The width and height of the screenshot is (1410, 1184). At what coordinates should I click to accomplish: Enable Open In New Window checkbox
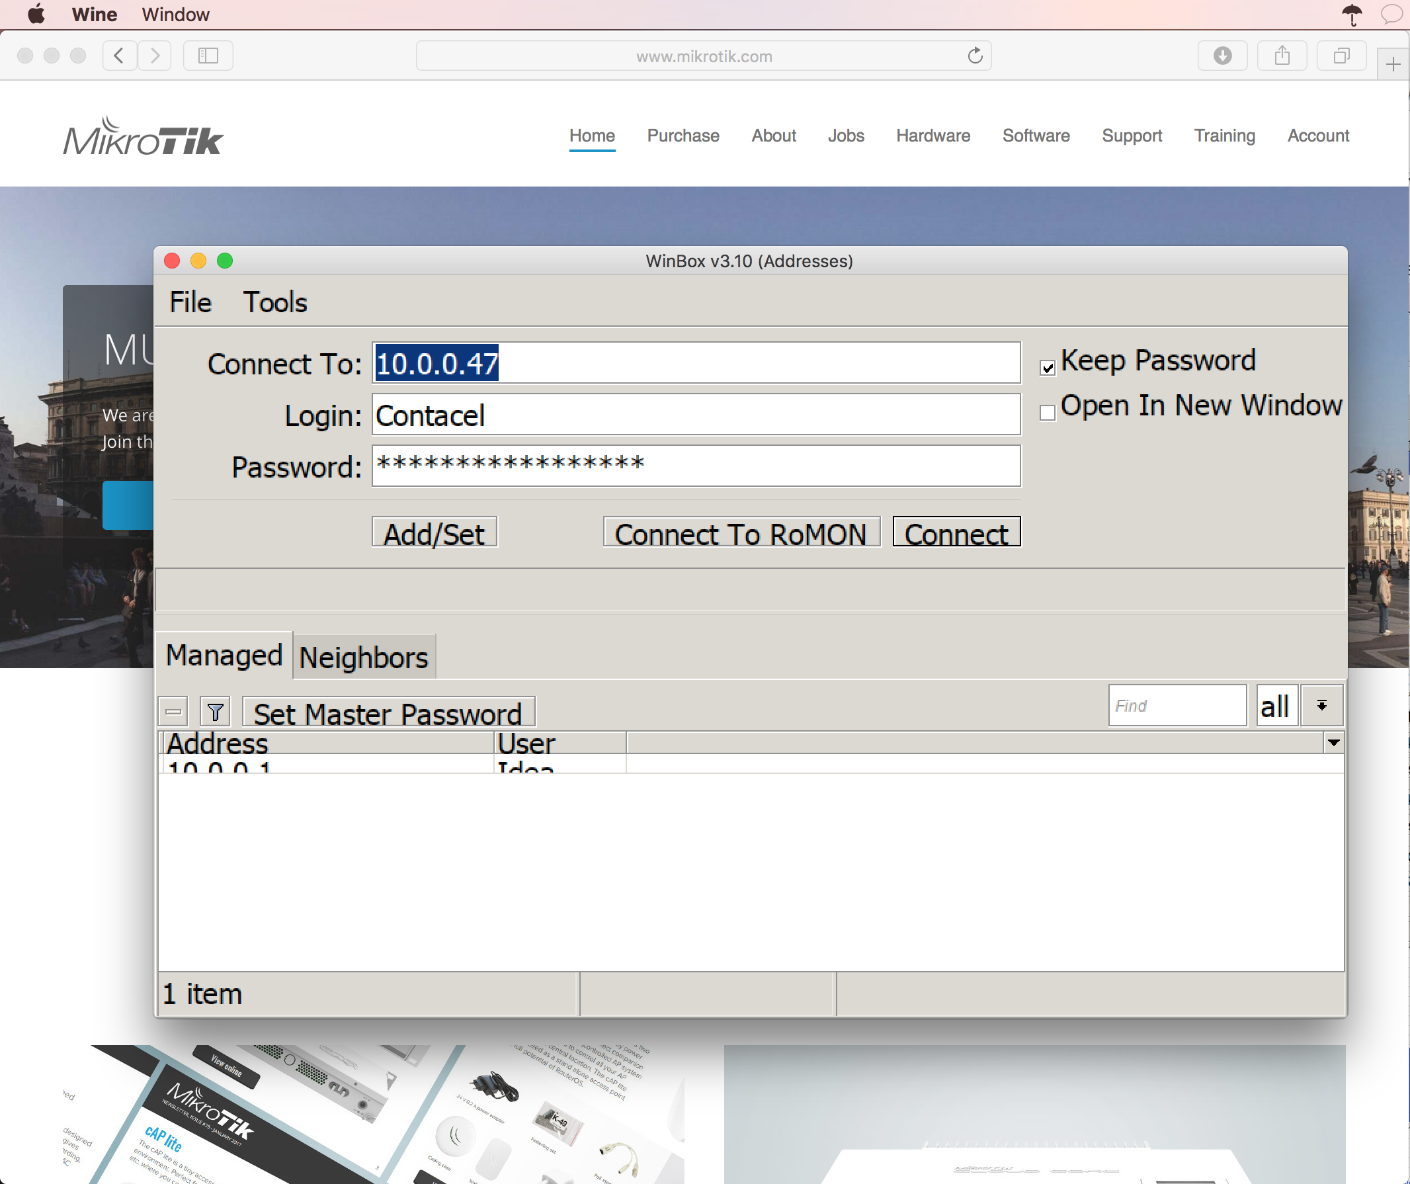tap(1048, 412)
